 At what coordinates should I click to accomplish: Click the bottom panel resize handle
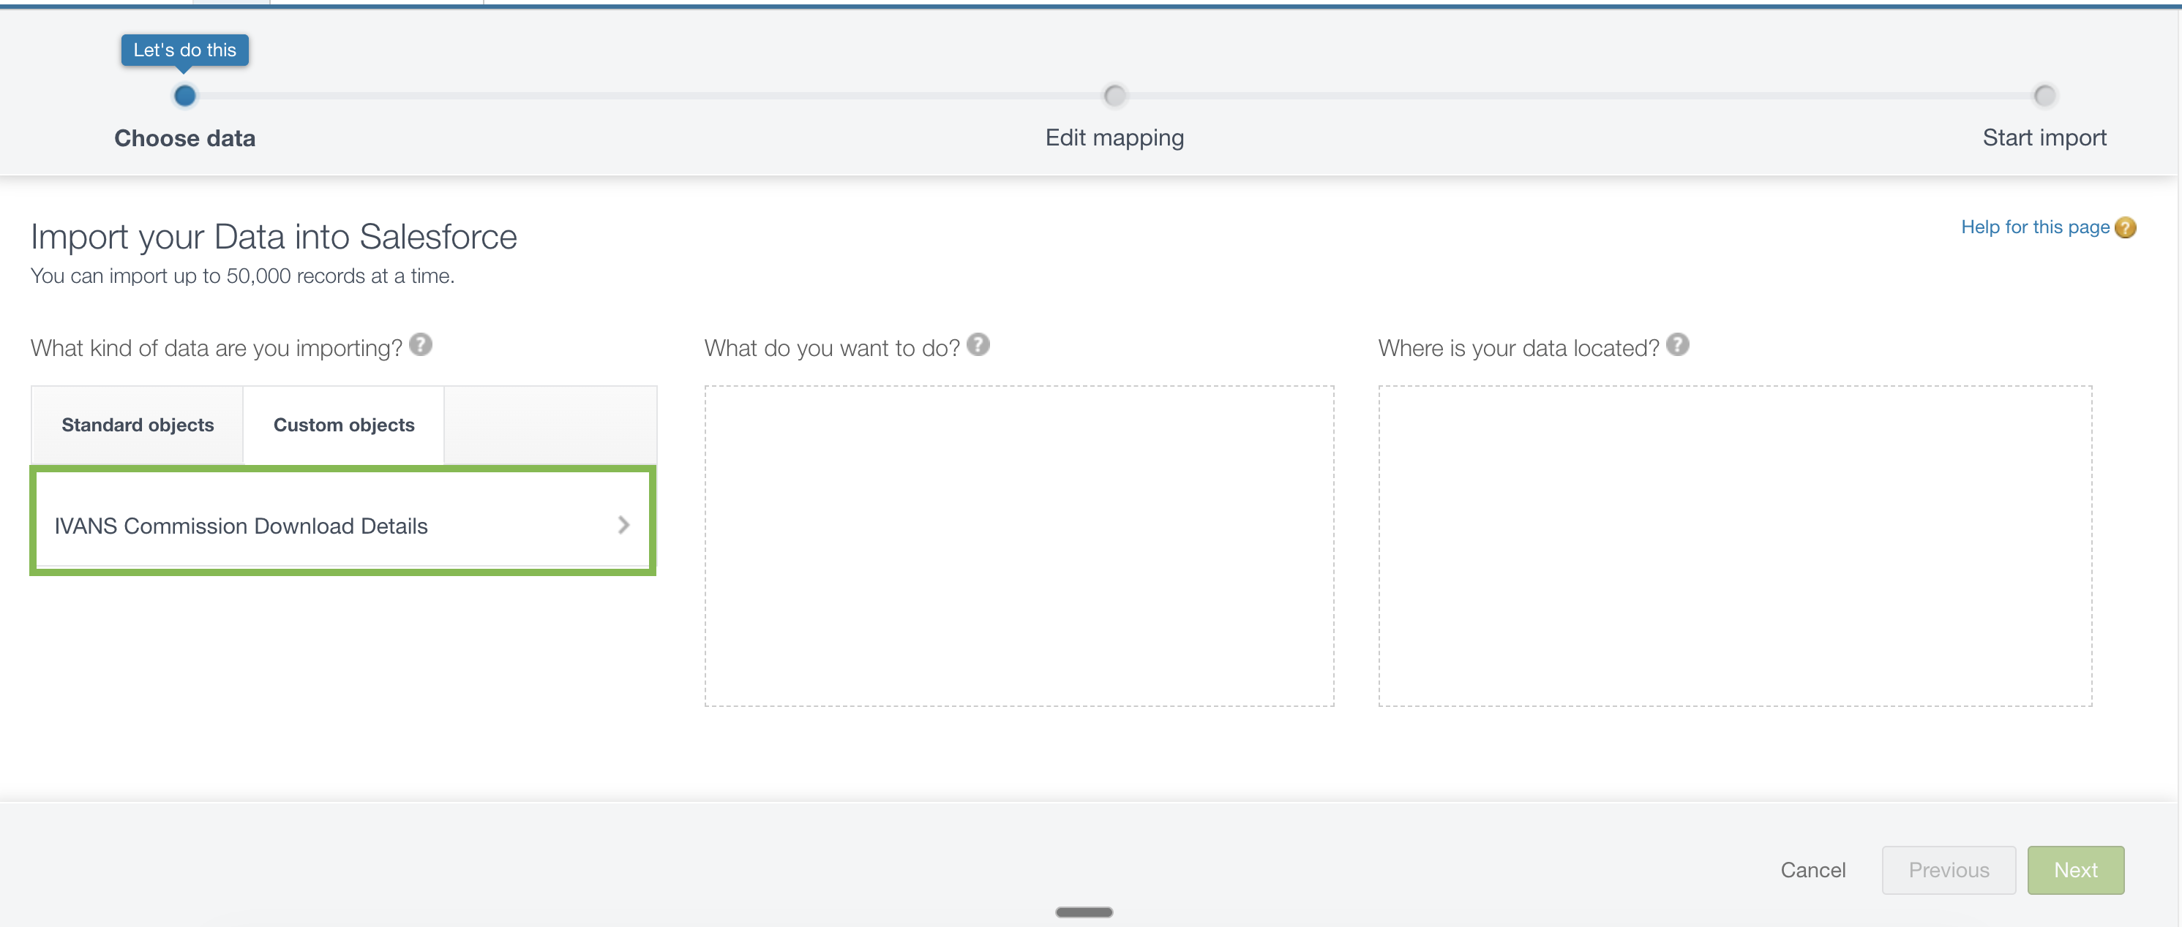[x=1084, y=912]
